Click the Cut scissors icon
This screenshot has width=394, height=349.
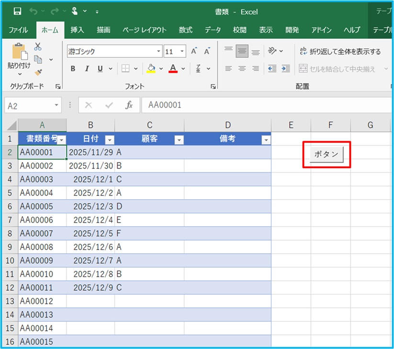tap(38, 47)
